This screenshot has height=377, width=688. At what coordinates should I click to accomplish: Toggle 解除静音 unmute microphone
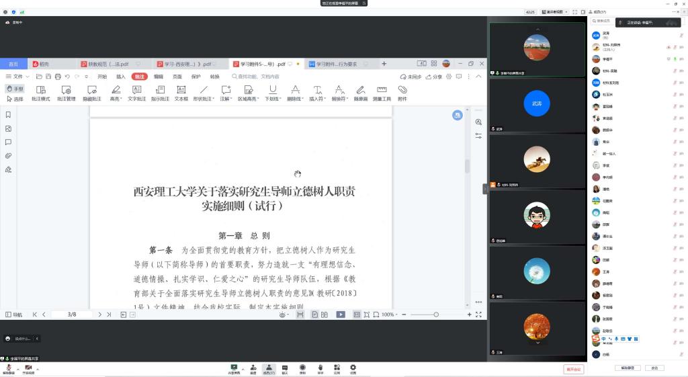[8, 369]
